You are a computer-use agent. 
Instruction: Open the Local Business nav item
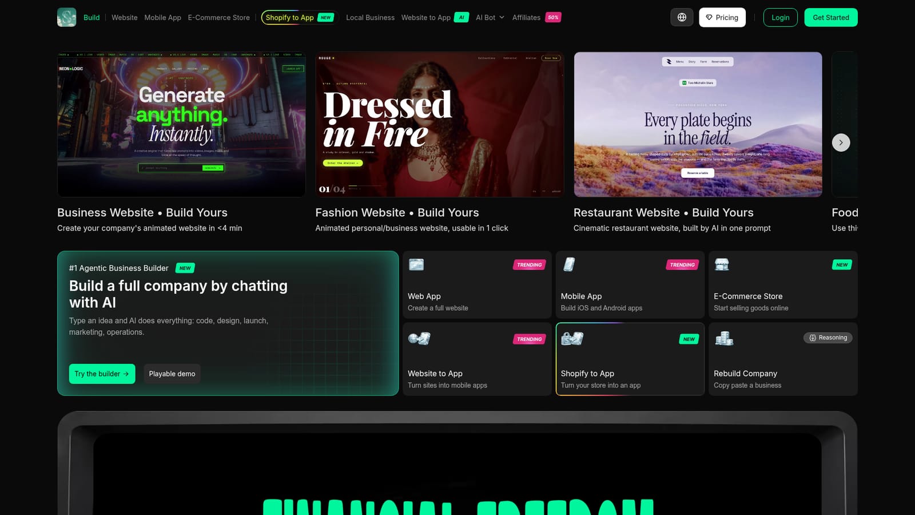[370, 17]
